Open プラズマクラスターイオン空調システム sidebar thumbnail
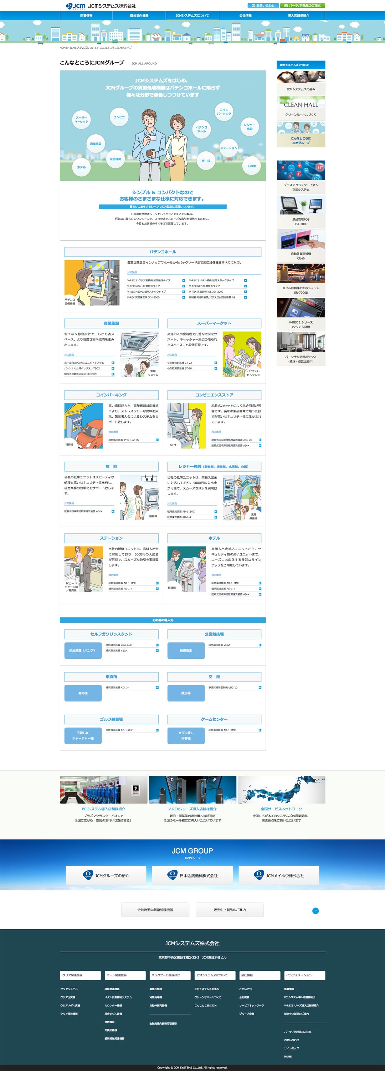 [x=301, y=177]
